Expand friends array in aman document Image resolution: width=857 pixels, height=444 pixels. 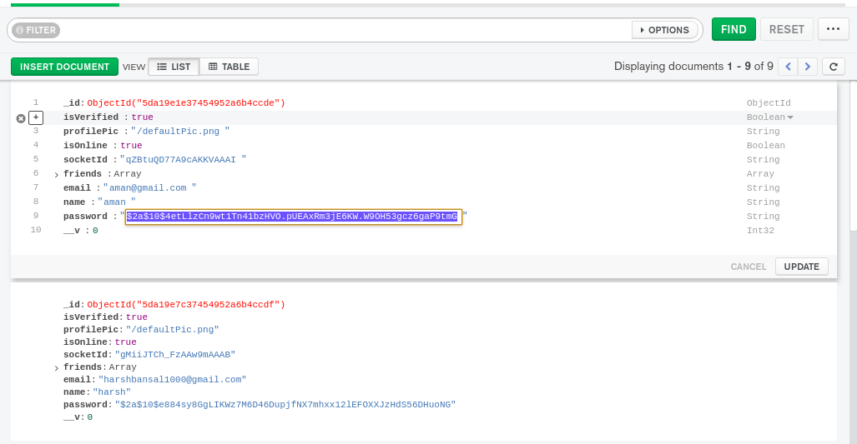click(56, 175)
